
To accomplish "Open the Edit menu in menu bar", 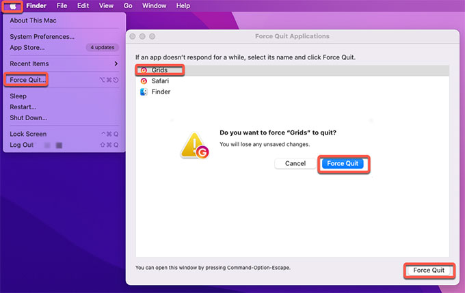I will tap(83, 5).
